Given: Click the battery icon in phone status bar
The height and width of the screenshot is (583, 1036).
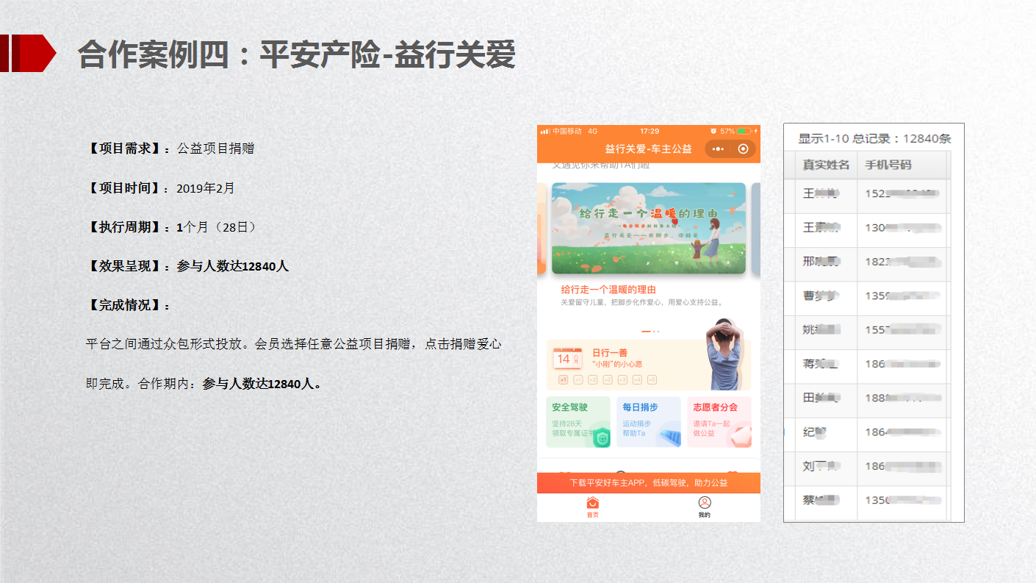Looking at the screenshot, I should [x=745, y=131].
